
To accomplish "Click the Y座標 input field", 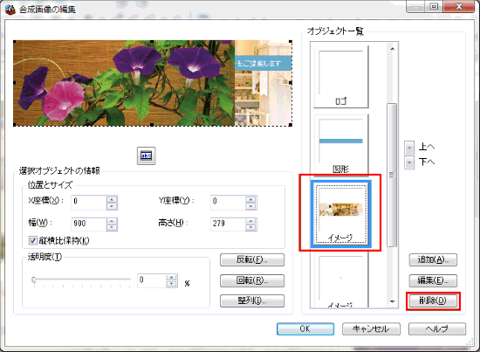I will (228, 203).
